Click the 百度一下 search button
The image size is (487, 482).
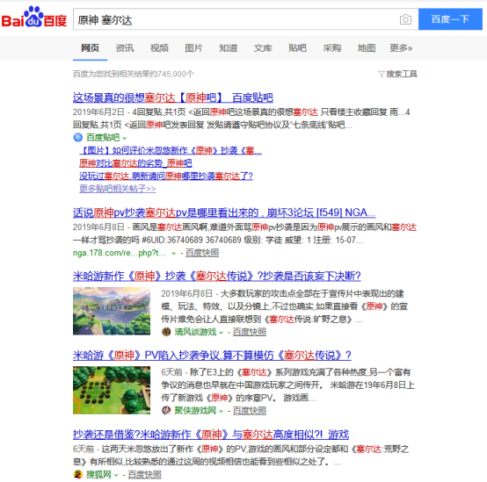pyautogui.click(x=450, y=19)
